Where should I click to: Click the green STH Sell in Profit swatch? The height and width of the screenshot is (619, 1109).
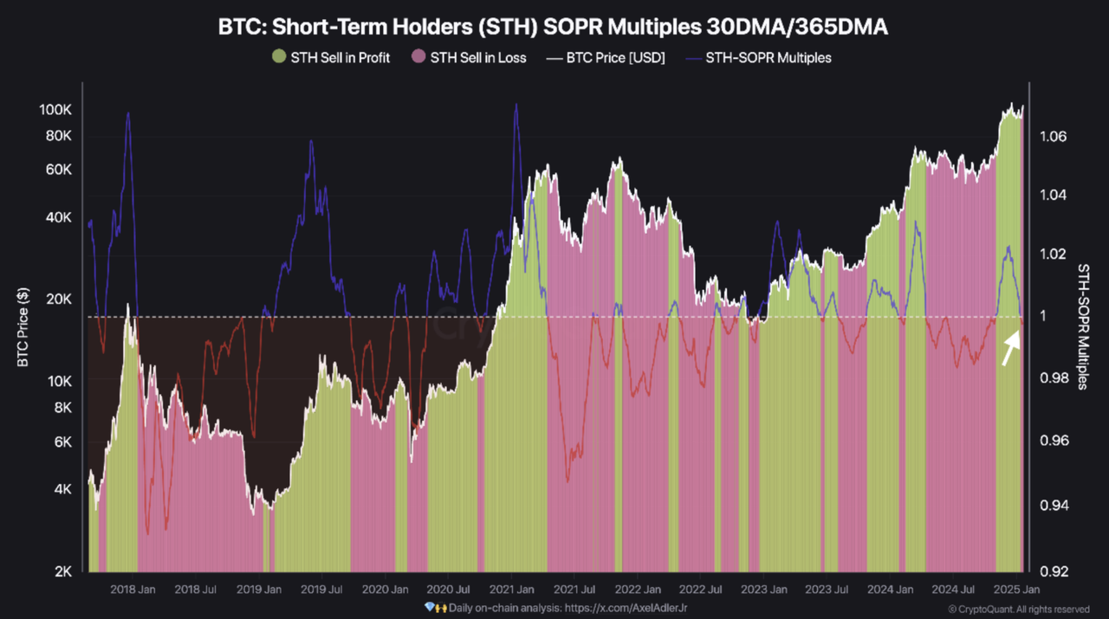(280, 57)
